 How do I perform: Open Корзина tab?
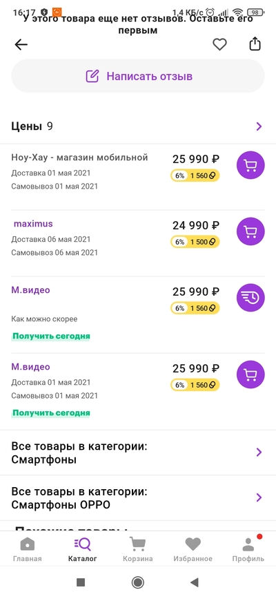tap(137, 549)
